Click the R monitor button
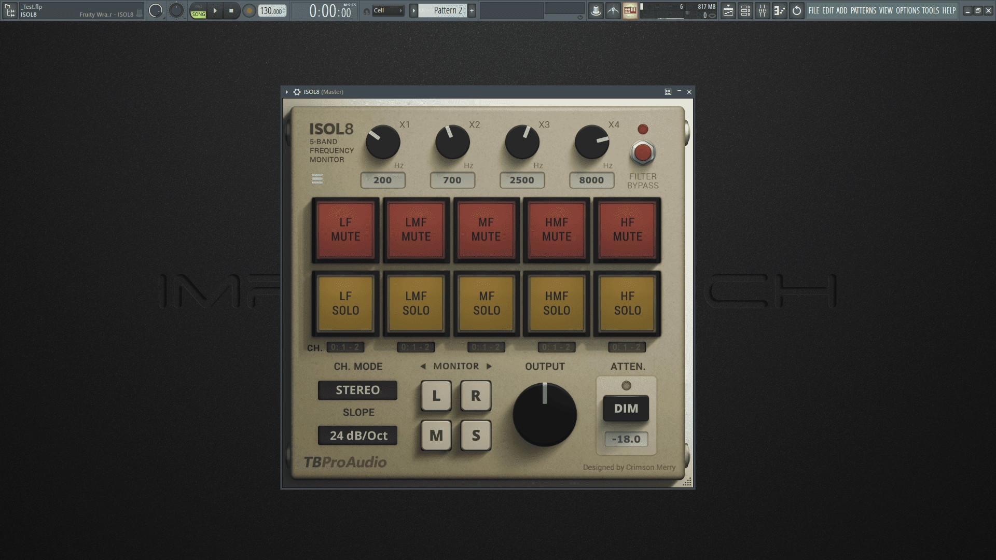Image resolution: width=996 pixels, height=560 pixels. tap(476, 396)
